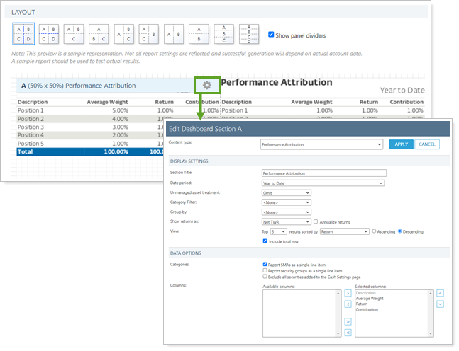Choose the four stacked rows A-B-C-D layout
This screenshot has height=351, width=459.
pos(248,34)
